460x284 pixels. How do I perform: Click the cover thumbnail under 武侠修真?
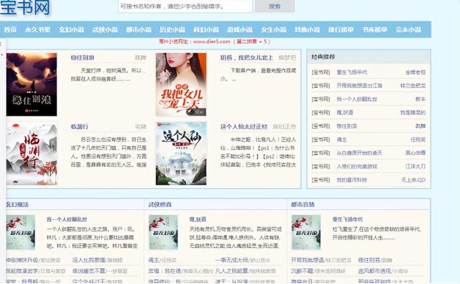tap(163, 232)
